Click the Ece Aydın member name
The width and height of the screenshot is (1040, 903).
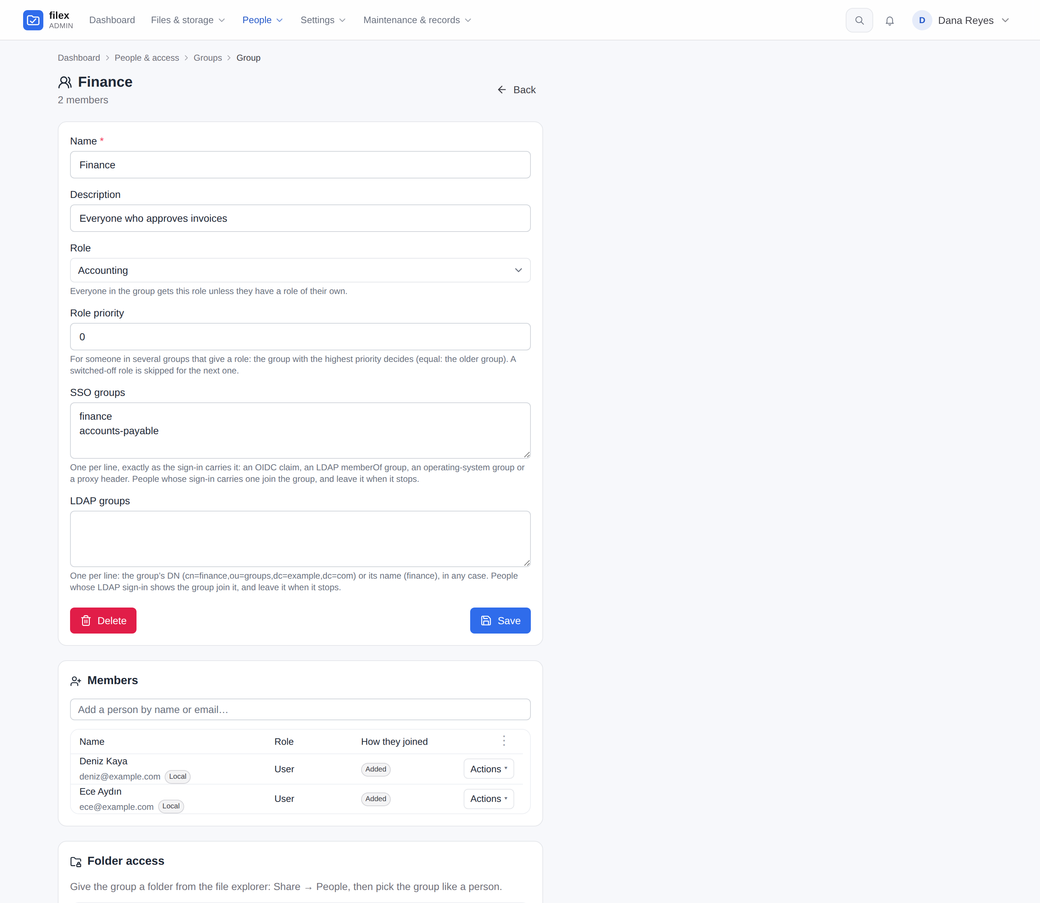[100, 792]
